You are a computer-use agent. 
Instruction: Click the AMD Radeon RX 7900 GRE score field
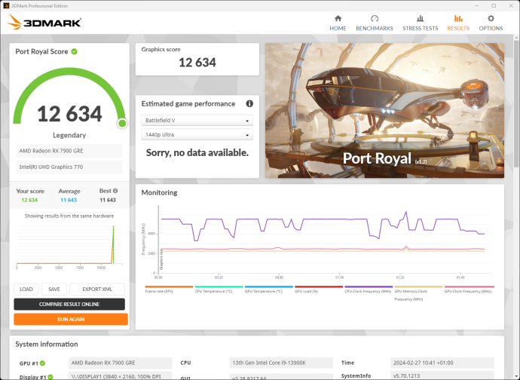point(69,151)
